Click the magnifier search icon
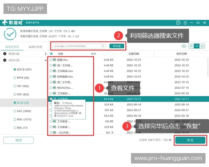 click(x=103, y=46)
